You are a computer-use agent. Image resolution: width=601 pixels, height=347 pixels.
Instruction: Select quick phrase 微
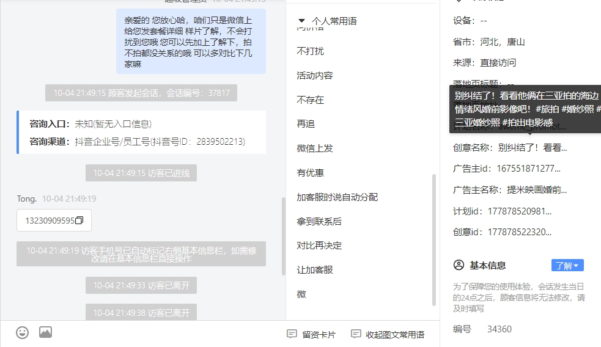point(301,294)
